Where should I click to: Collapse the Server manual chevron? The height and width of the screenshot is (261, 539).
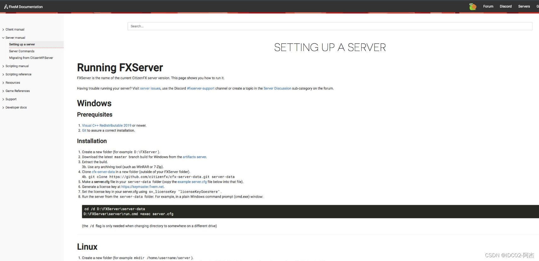3,38
